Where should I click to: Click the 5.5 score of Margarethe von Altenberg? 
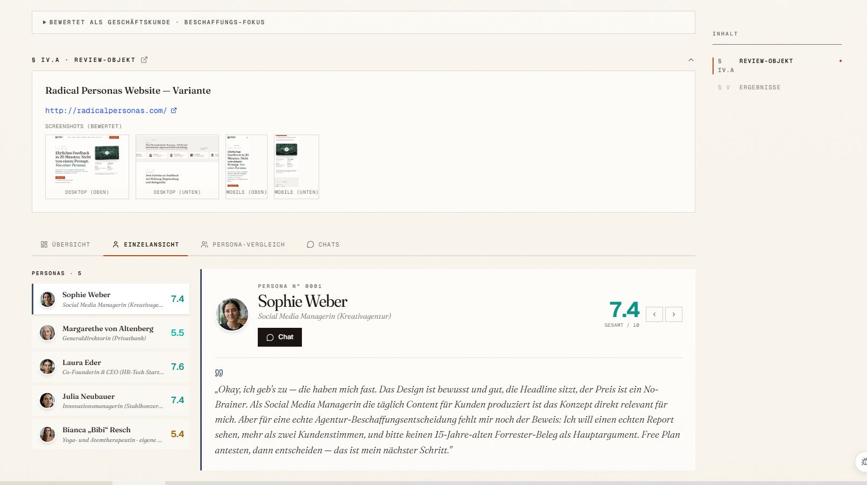click(178, 333)
